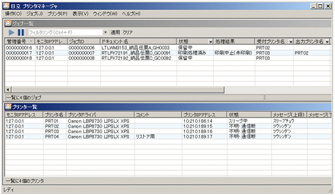Click the コメント column header
This screenshot has width=335, height=195.
pos(158,115)
